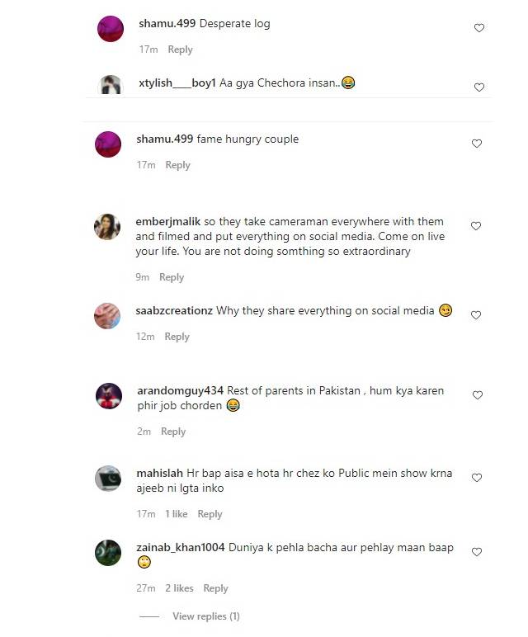Open emberjmalik's profile from username
The width and height of the screenshot is (528, 637).
click(x=168, y=222)
